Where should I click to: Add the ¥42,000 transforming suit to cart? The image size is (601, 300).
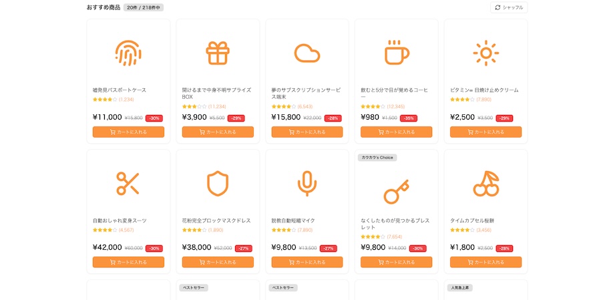[x=128, y=263]
